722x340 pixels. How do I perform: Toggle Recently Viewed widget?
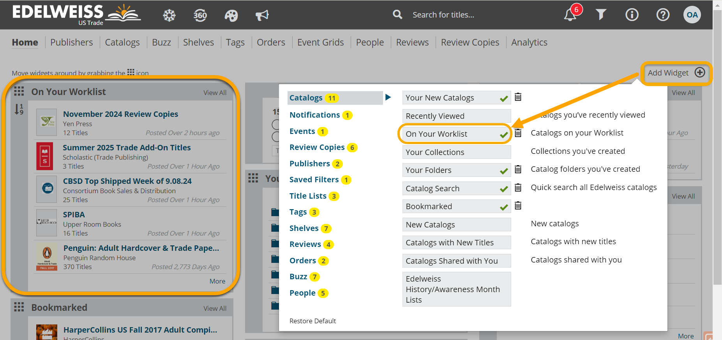point(456,116)
